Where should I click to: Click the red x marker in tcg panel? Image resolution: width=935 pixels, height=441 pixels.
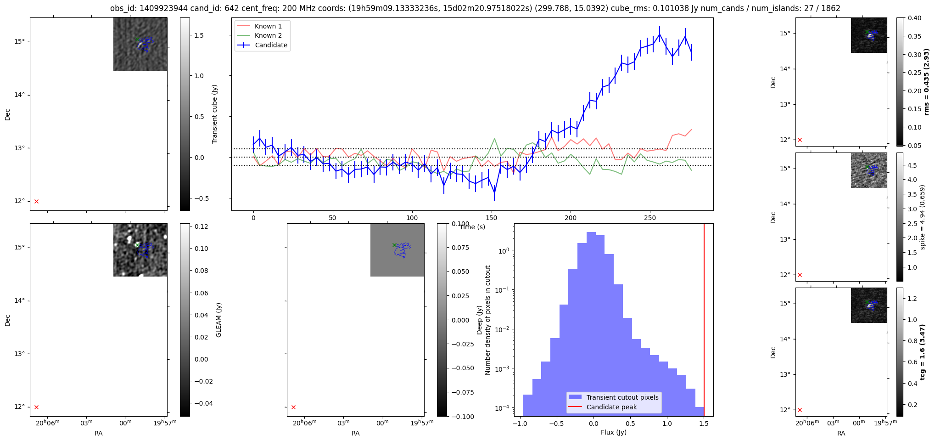point(800,410)
